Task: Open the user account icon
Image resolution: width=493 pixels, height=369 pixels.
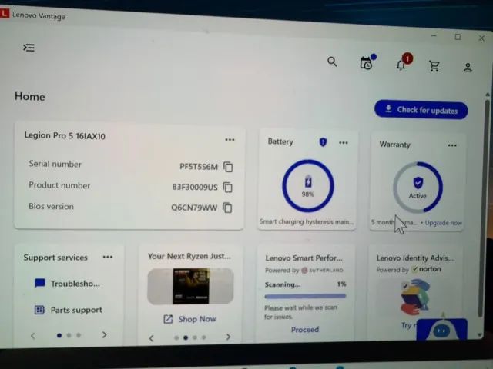Action: coord(468,67)
